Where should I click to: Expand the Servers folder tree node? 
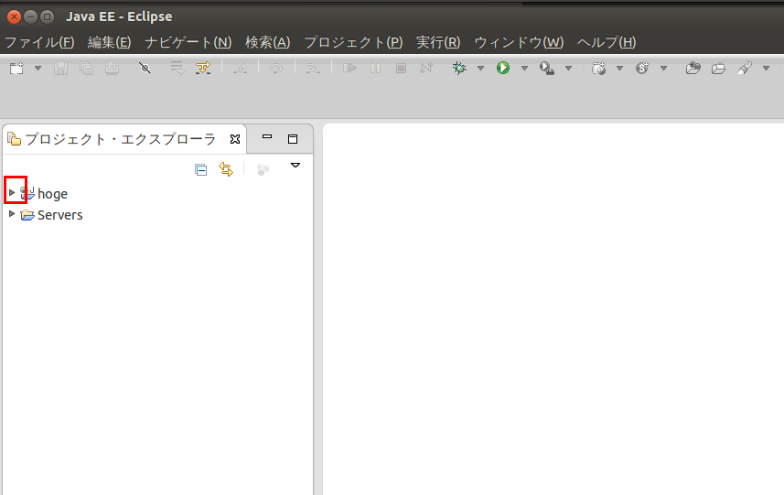point(12,213)
